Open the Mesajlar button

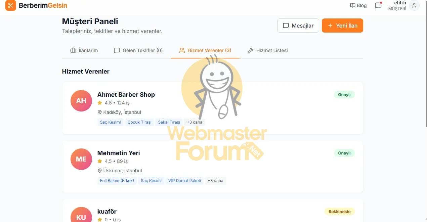(x=298, y=26)
